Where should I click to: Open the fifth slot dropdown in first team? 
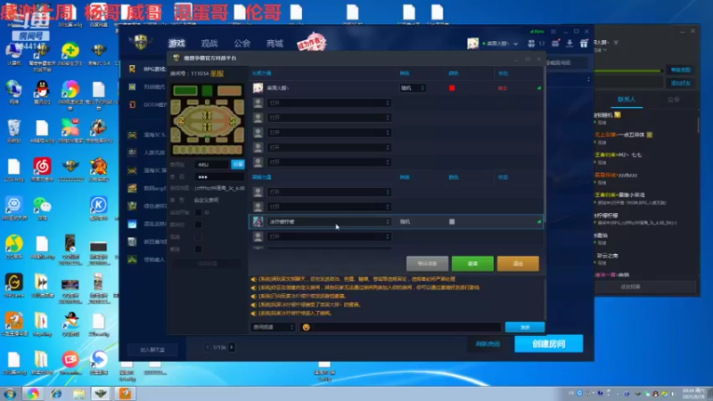coord(329,147)
